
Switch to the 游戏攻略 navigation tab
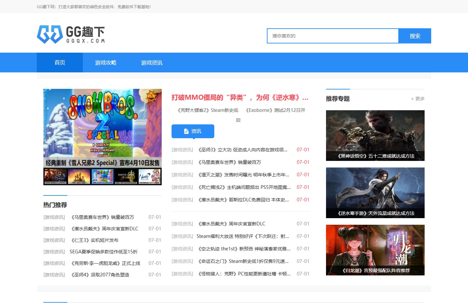(106, 63)
